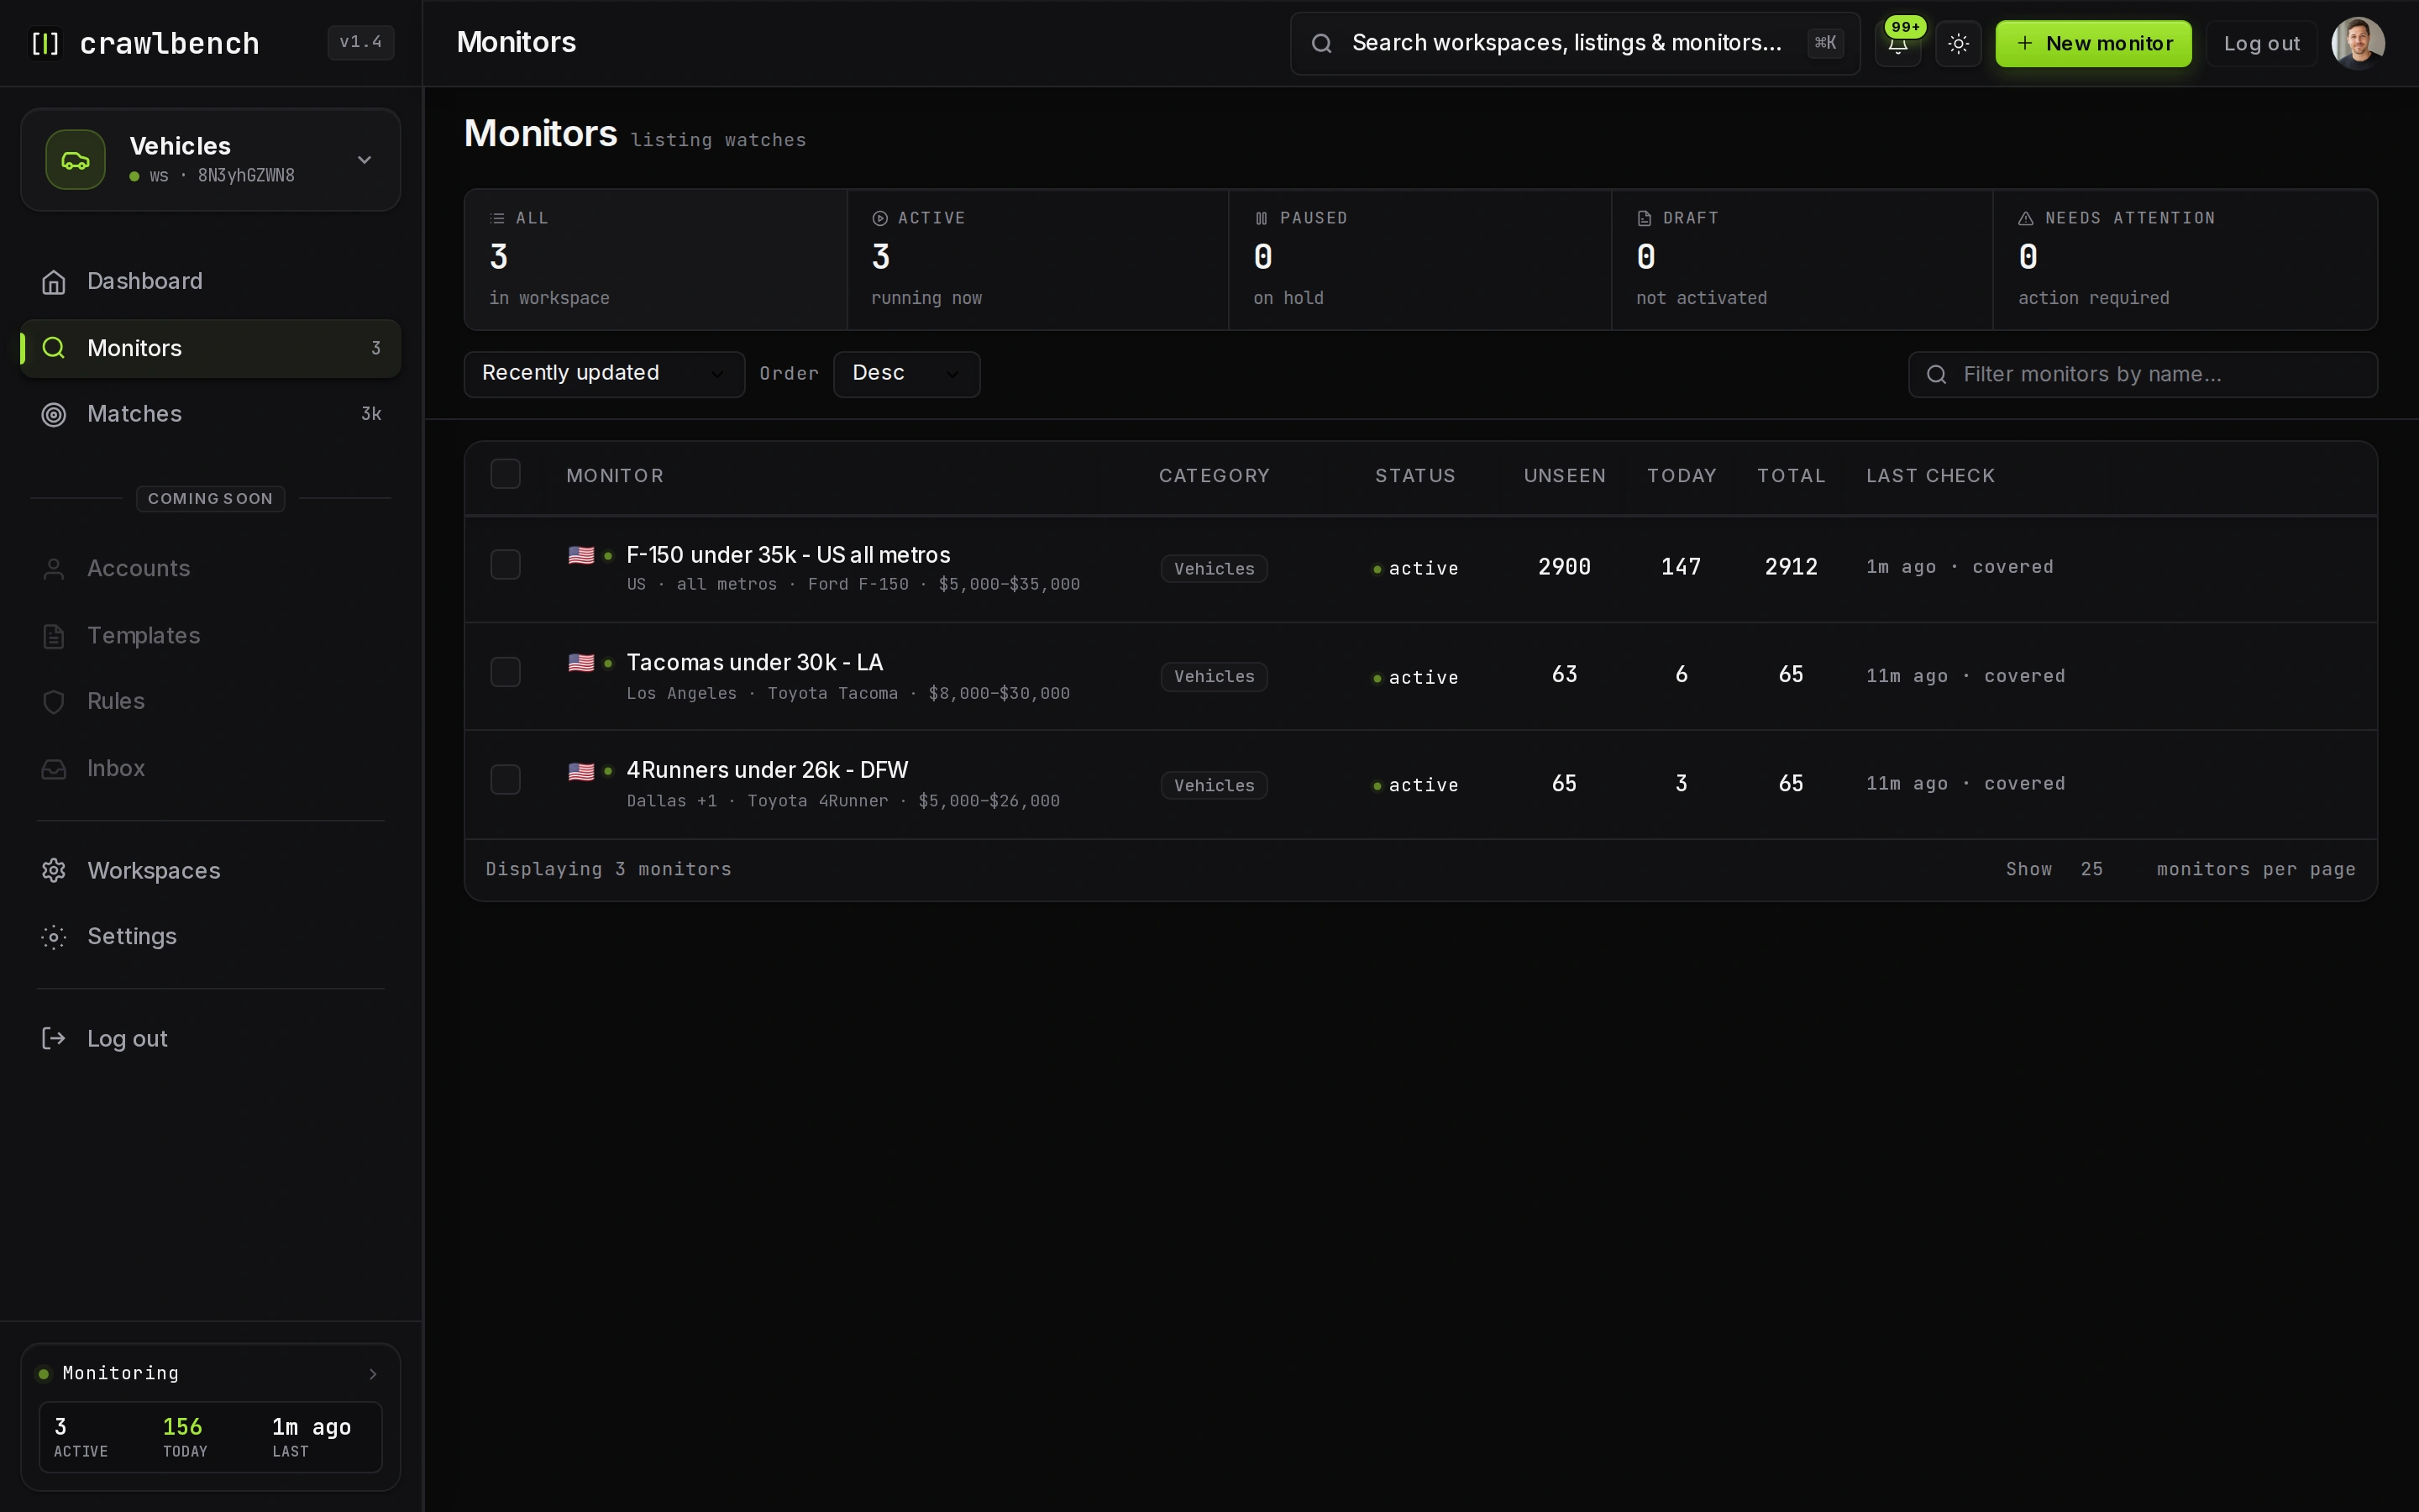Click the Dashboard home icon

tap(54, 282)
